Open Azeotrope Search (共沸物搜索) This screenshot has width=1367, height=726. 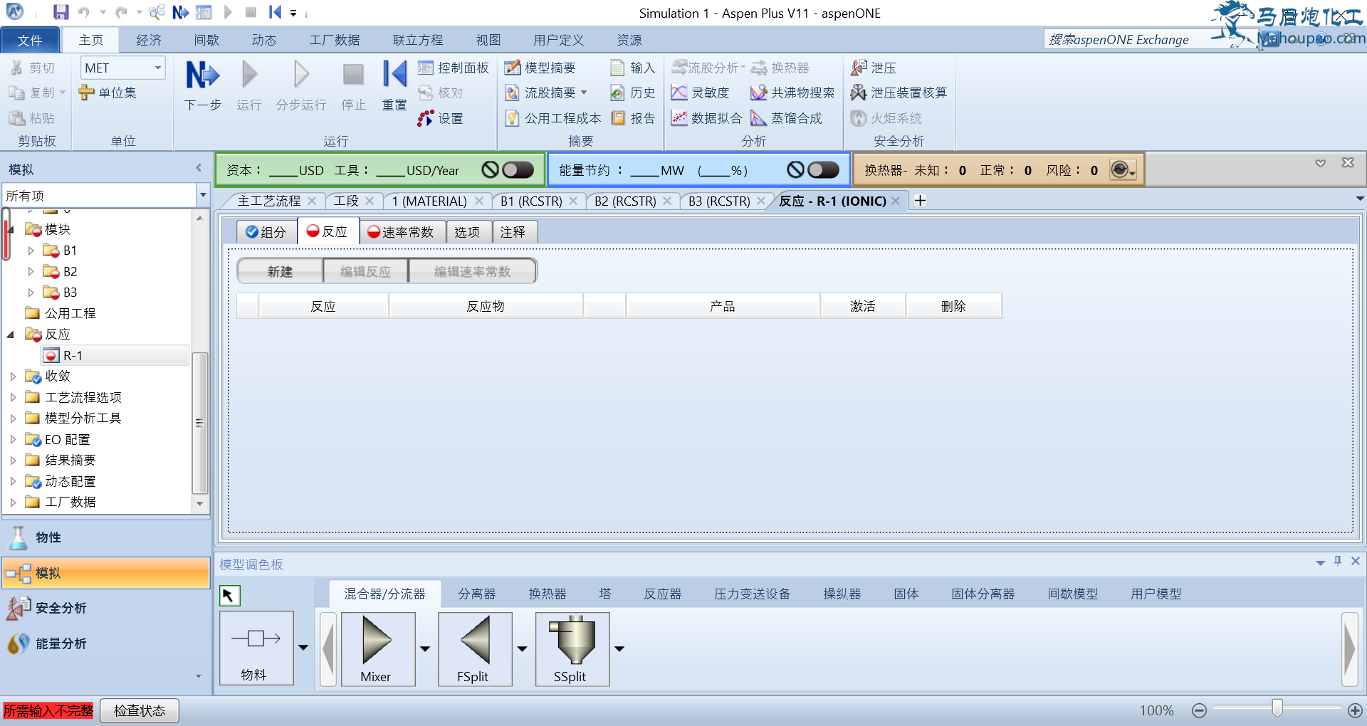(x=792, y=93)
